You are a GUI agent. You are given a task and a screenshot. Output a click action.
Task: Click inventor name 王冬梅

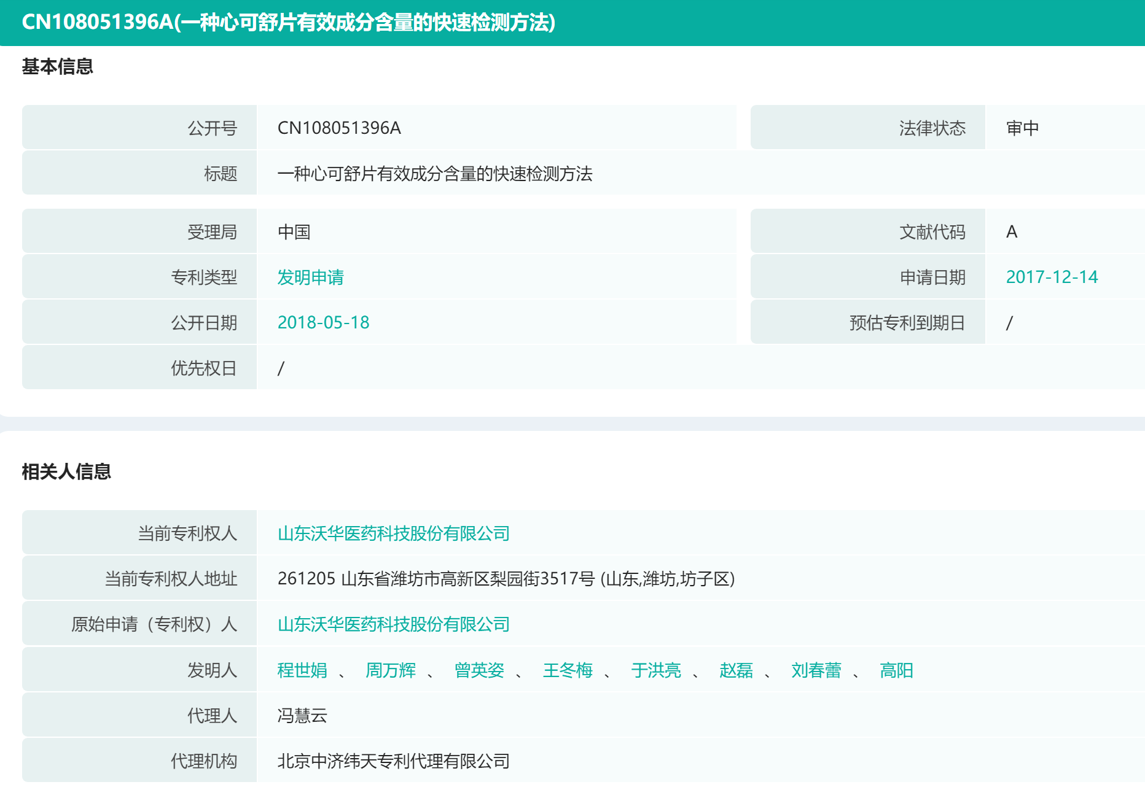[567, 670]
